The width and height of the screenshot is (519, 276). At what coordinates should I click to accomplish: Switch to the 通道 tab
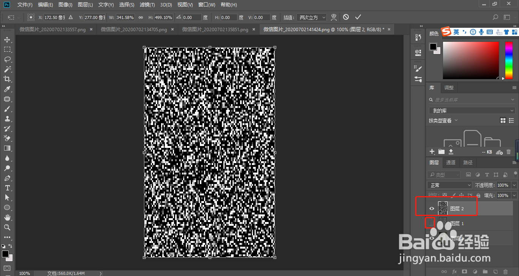coord(451,163)
